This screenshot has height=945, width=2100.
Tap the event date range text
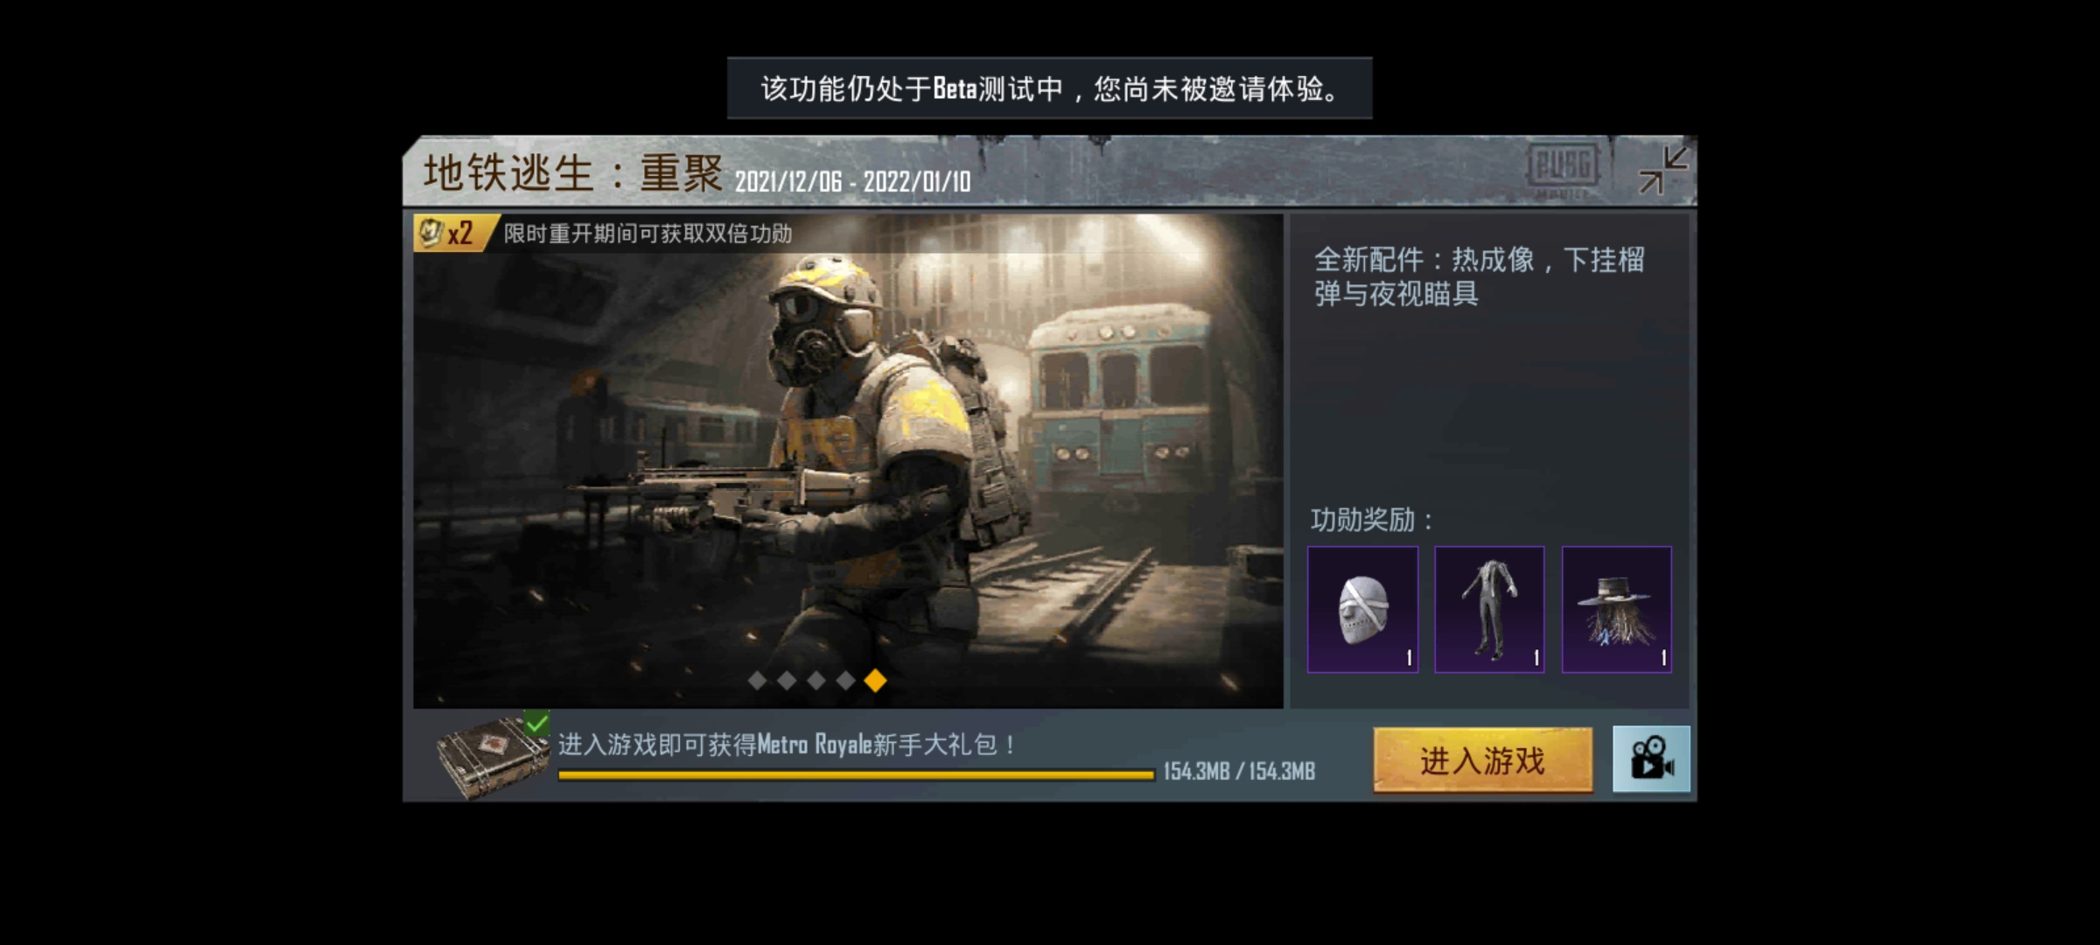pos(853,182)
